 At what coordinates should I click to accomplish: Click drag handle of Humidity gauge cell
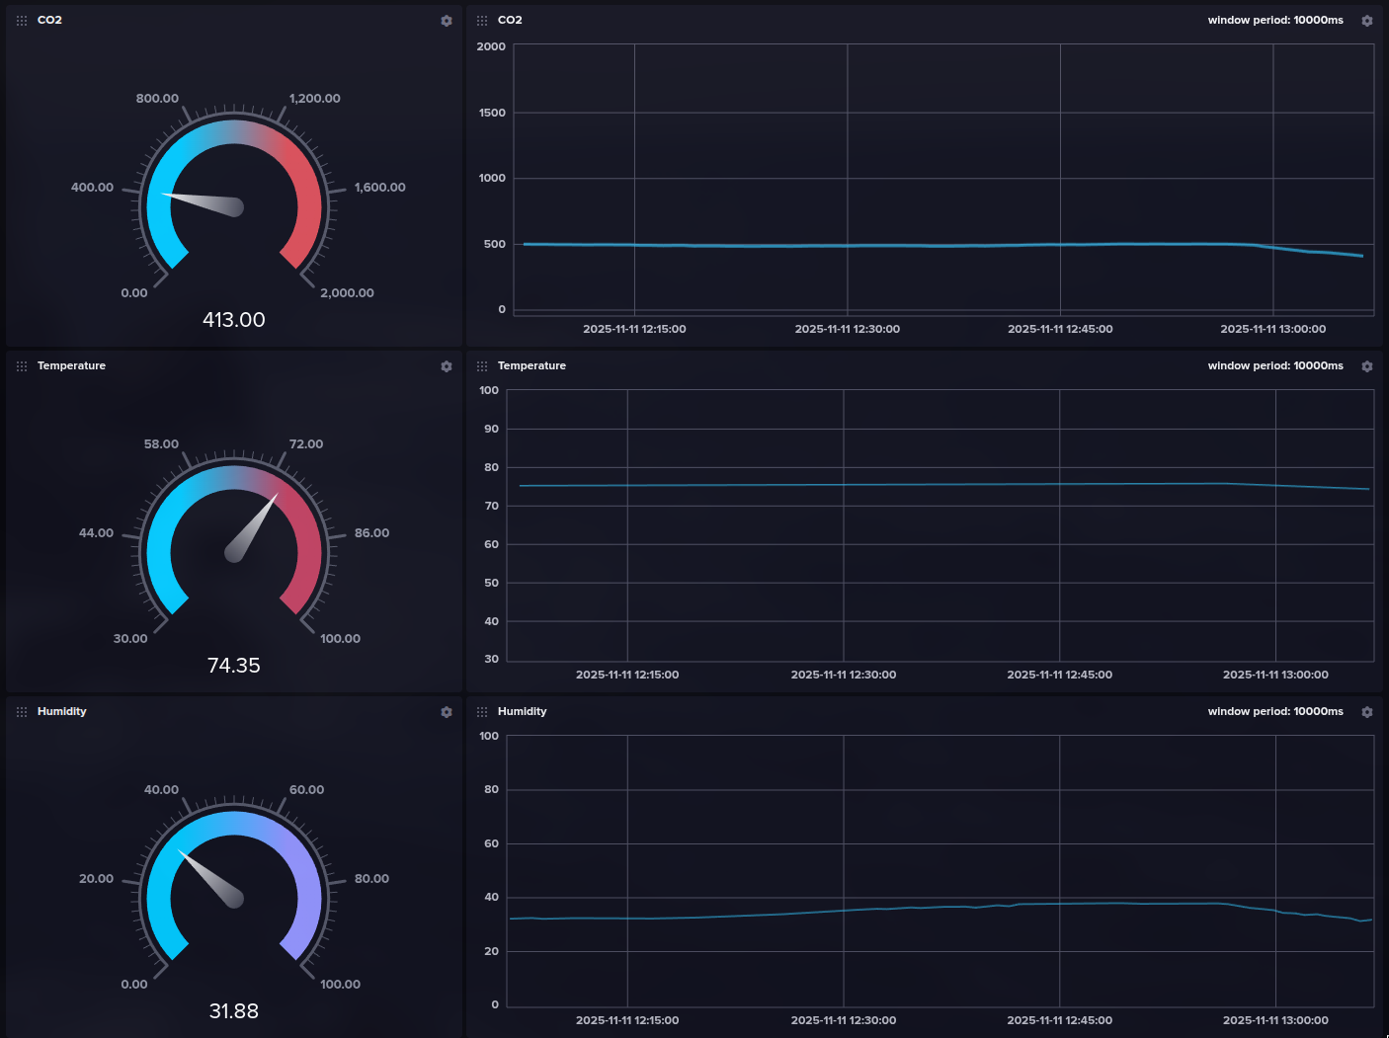22,712
